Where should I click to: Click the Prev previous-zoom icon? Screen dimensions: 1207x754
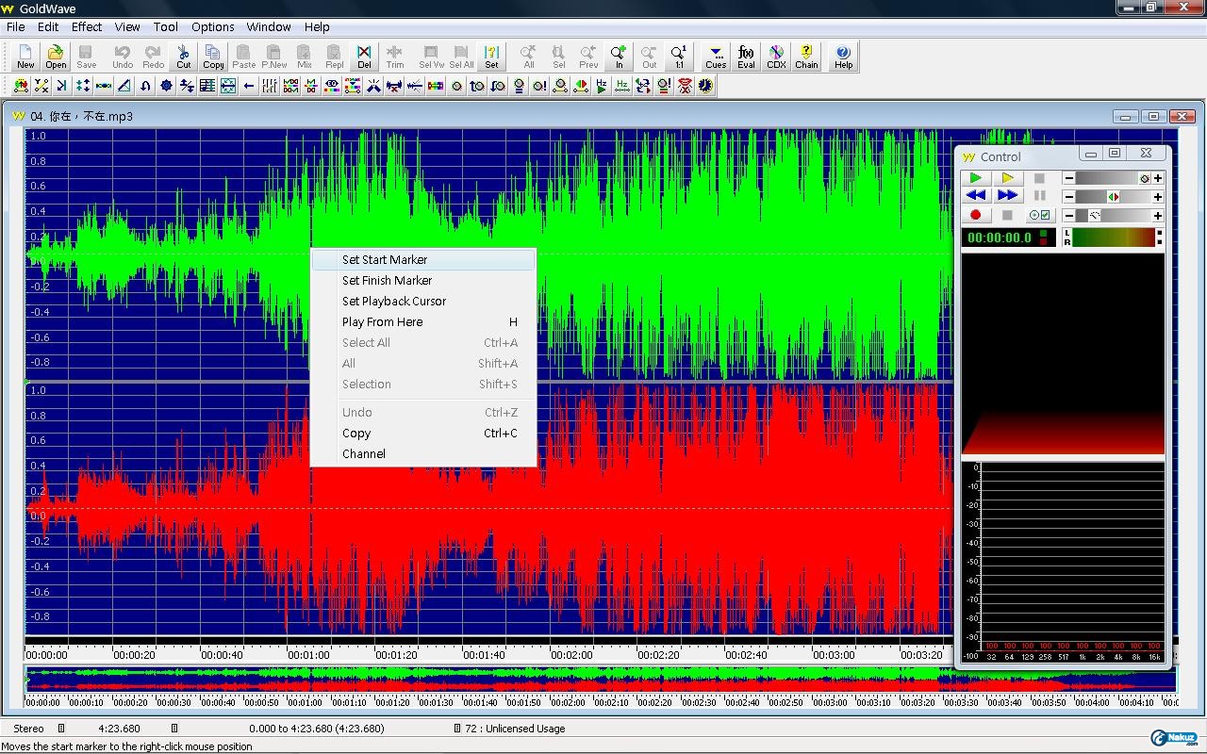[588, 57]
